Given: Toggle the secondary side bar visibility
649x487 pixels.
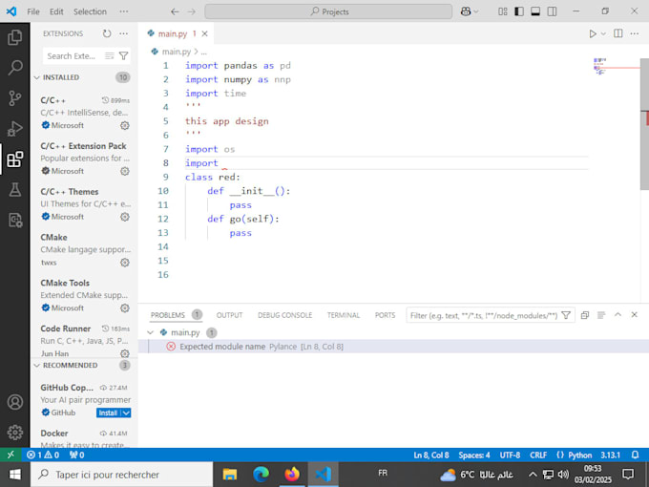Looking at the screenshot, I should 552,11.
